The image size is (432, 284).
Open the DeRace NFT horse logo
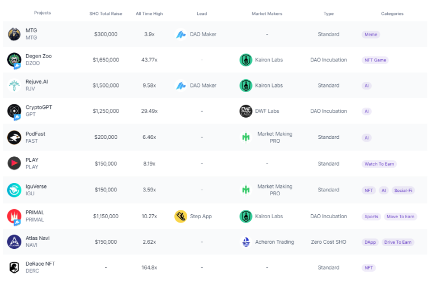14,267
